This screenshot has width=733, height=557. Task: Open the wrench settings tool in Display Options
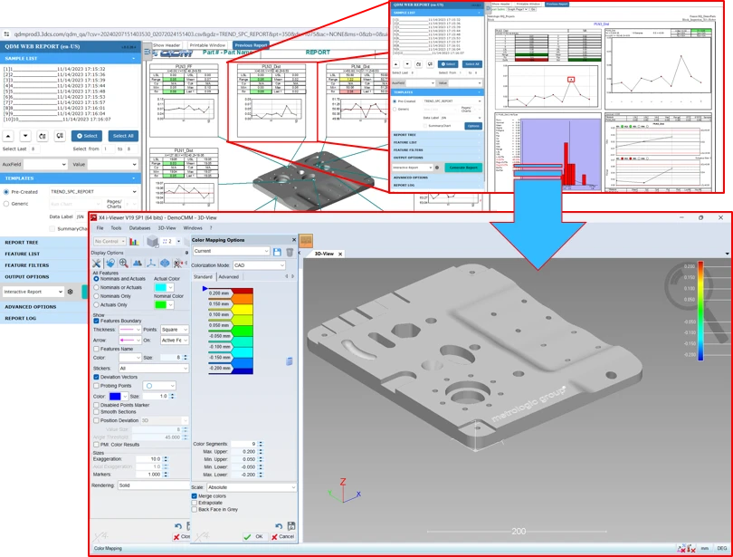point(96,264)
